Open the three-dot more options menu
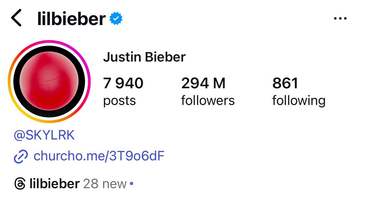367x201 pixels. [340, 19]
